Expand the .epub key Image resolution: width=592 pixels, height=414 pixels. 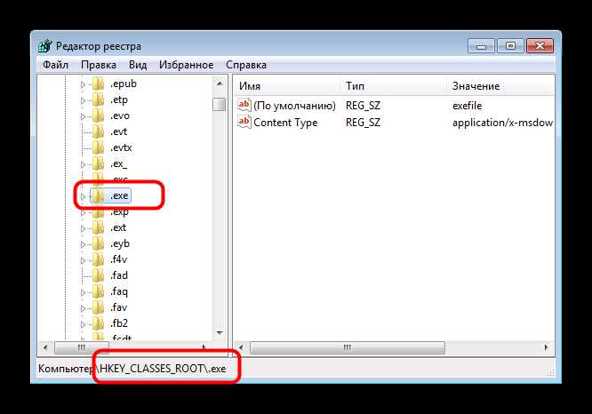click(83, 84)
